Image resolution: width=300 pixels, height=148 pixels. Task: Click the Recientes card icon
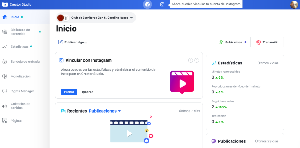pyautogui.click(x=63, y=111)
